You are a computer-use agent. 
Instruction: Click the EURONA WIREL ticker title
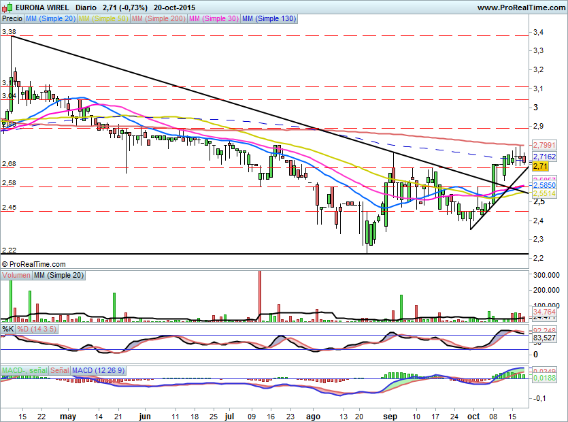42,7
